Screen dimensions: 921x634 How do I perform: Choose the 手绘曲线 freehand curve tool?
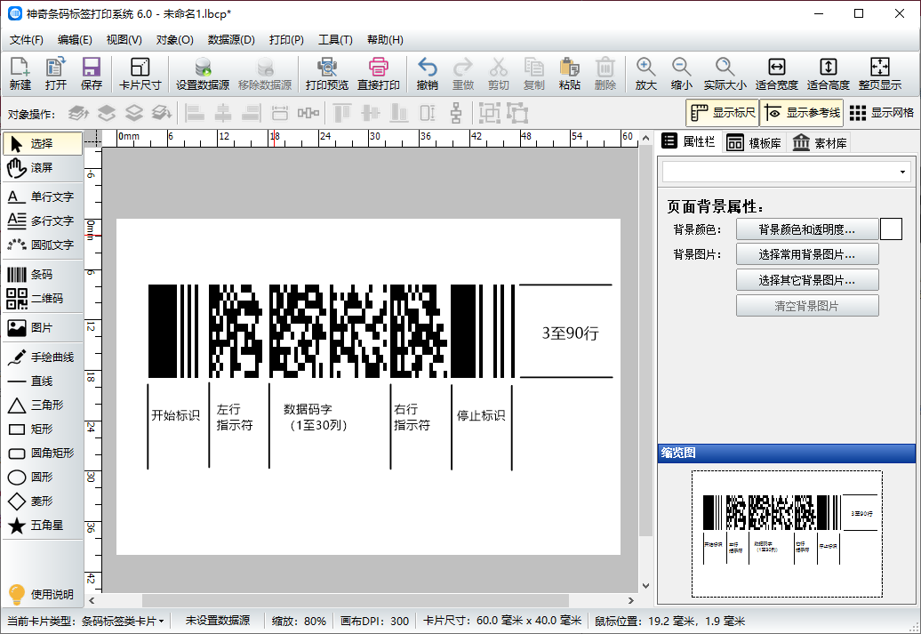(43, 357)
